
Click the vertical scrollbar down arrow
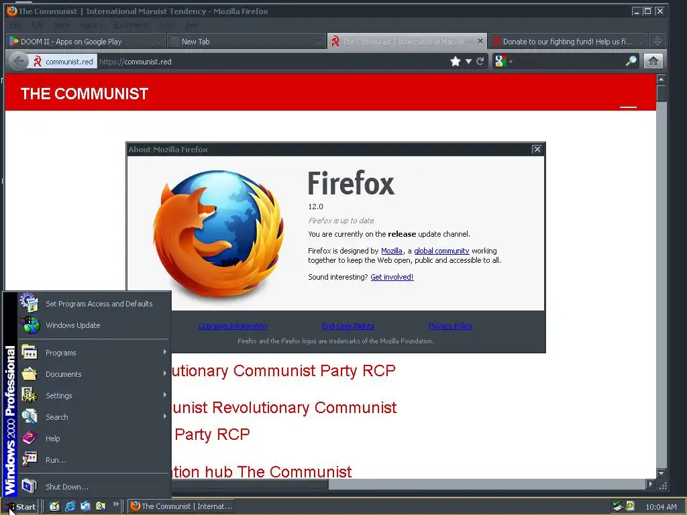(661, 473)
